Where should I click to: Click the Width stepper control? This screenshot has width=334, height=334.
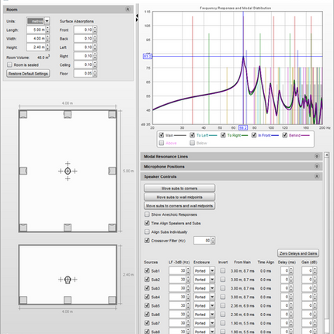(47, 39)
